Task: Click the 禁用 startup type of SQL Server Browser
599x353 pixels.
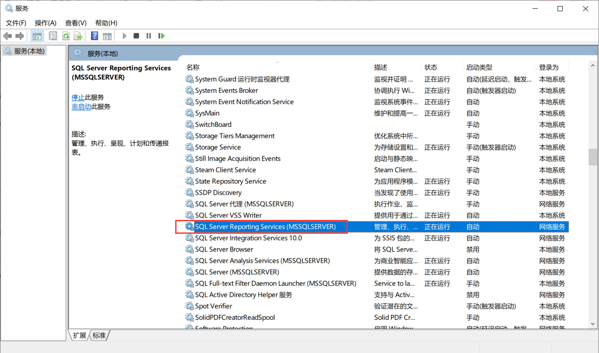Action: (473, 249)
